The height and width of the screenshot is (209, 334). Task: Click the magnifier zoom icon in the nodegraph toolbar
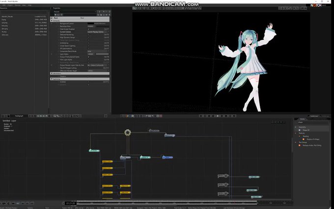[55, 116]
